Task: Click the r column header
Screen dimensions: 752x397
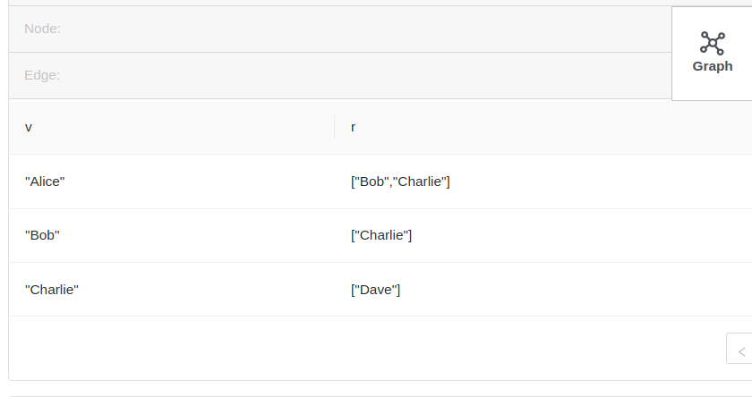Action: coord(354,127)
